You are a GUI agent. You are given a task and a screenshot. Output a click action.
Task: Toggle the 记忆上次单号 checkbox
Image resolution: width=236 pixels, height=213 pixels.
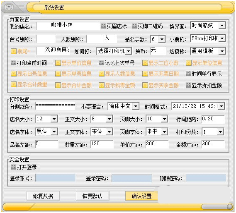101,63
